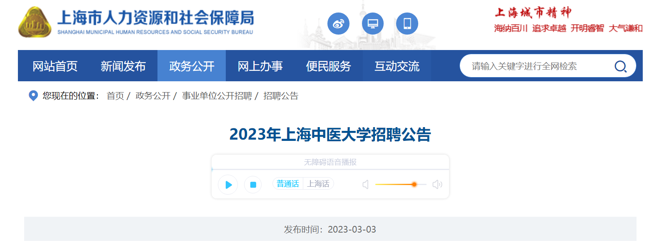Select 上海话 voice option
The width and height of the screenshot is (669, 243).
(x=318, y=184)
